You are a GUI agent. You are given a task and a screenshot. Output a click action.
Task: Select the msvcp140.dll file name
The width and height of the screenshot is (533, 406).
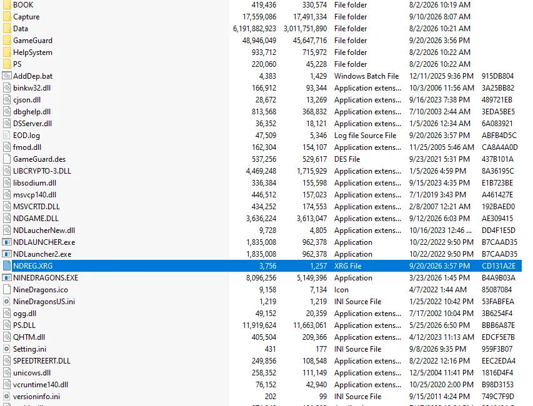(34, 195)
